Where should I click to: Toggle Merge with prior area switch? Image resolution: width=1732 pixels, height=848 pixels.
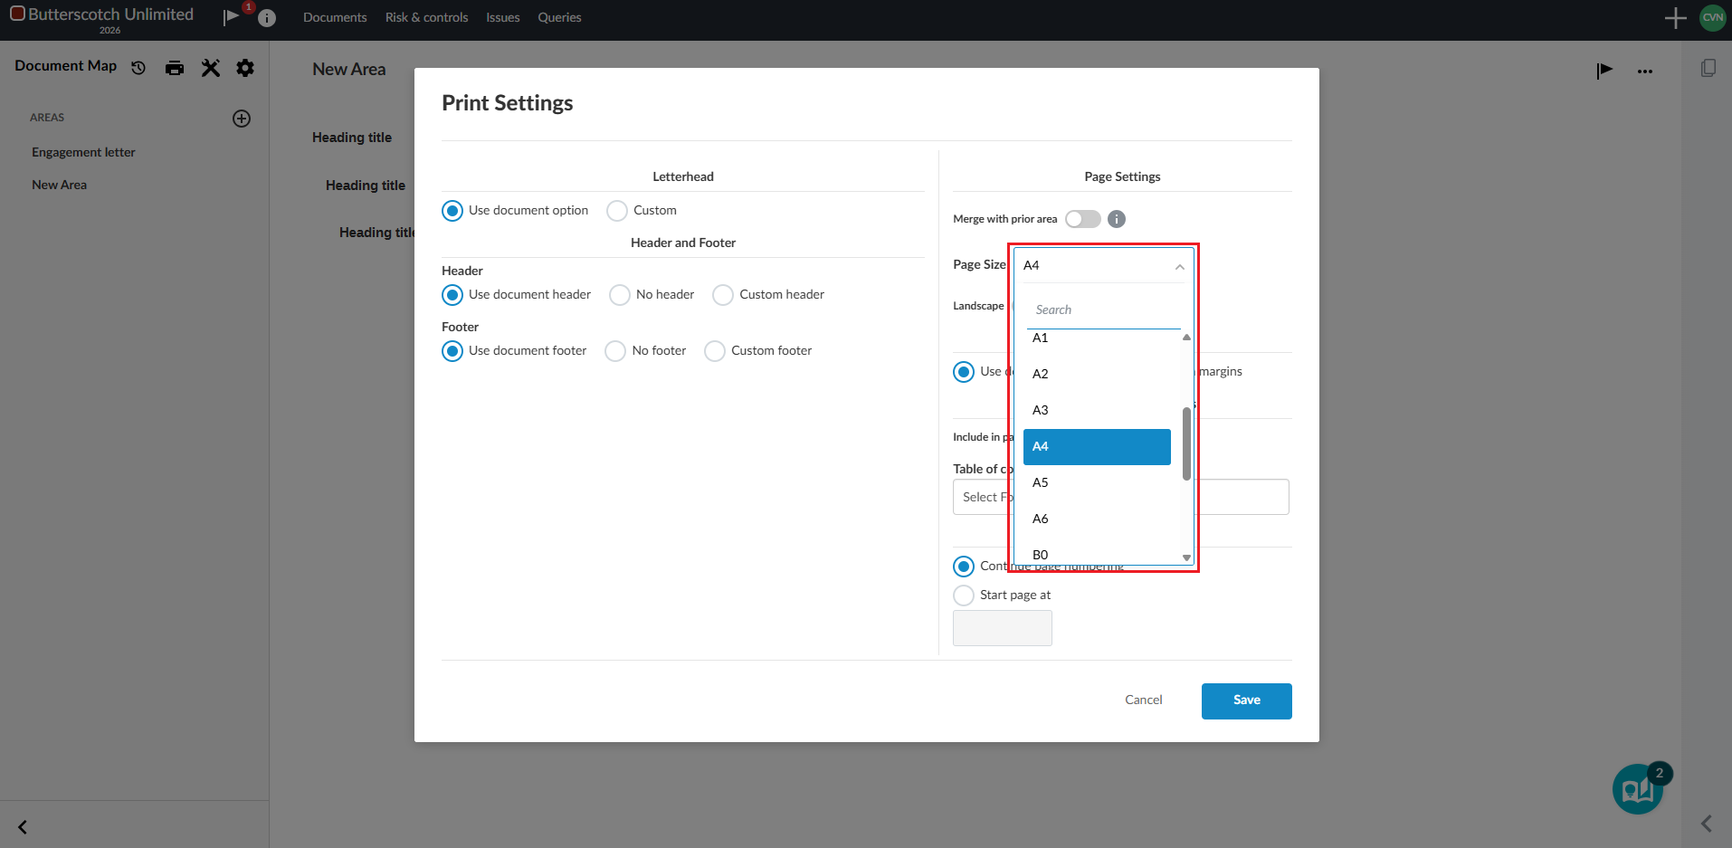coord(1082,219)
